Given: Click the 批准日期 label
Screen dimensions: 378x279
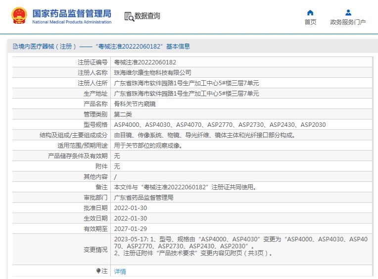Looking at the screenshot, I should point(95,208).
